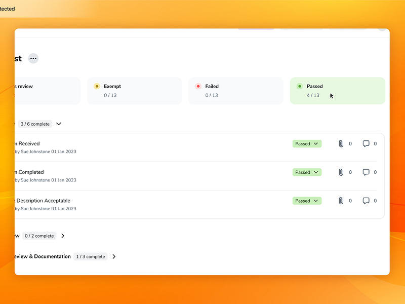Select the Passed status filter card
Viewport: 405px width, 304px height.
337,91
